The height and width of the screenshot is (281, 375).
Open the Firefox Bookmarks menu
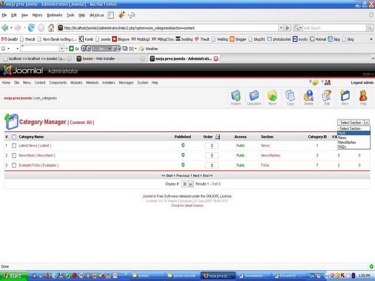54,15
